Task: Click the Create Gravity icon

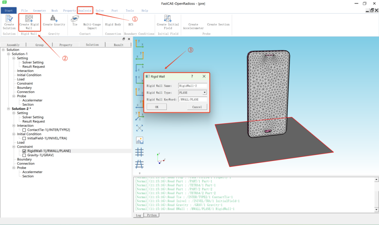Action: pyautogui.click(x=54, y=21)
